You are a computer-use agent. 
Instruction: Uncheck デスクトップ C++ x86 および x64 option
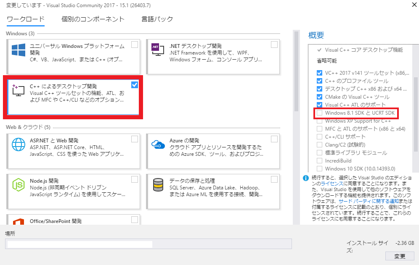click(319, 89)
